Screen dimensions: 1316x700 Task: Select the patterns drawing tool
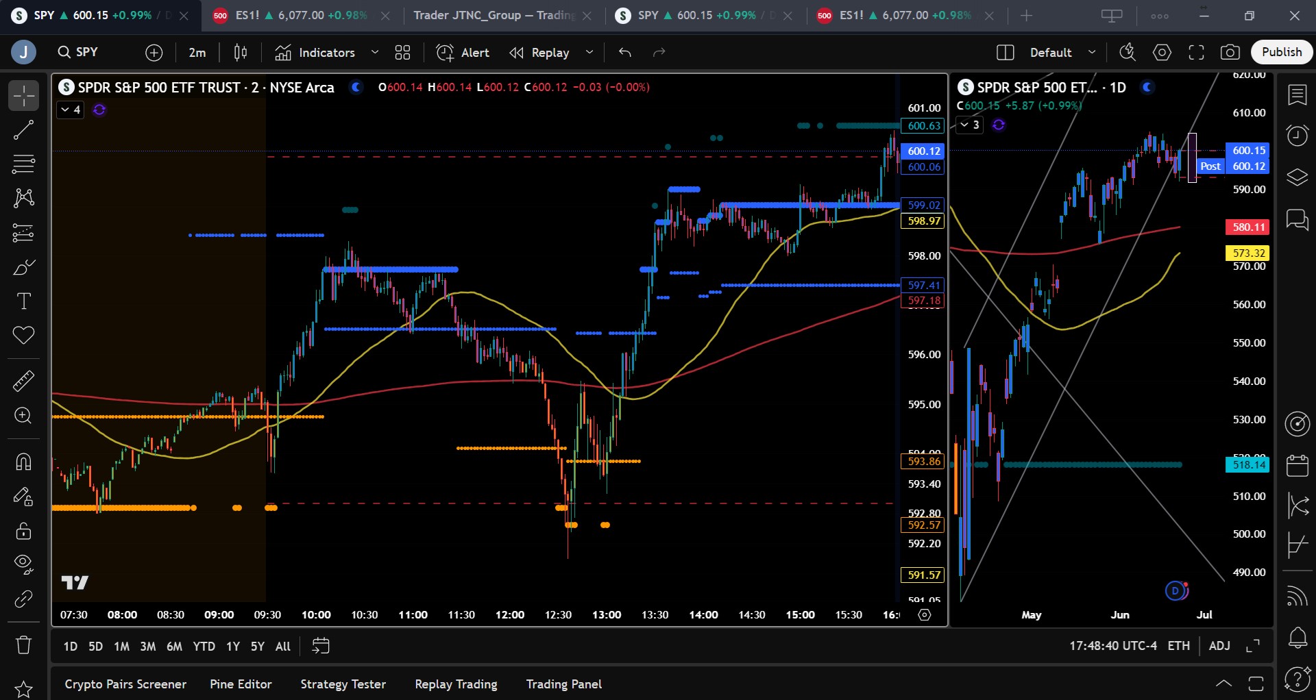coord(23,199)
